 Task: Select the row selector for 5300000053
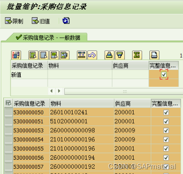tap(9, 130)
